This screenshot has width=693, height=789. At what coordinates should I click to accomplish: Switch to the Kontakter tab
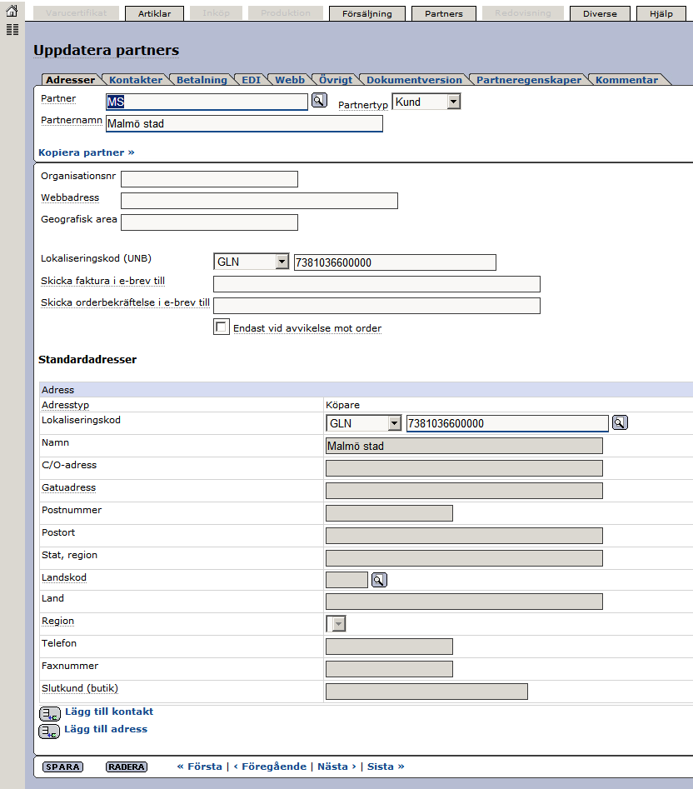coord(136,79)
